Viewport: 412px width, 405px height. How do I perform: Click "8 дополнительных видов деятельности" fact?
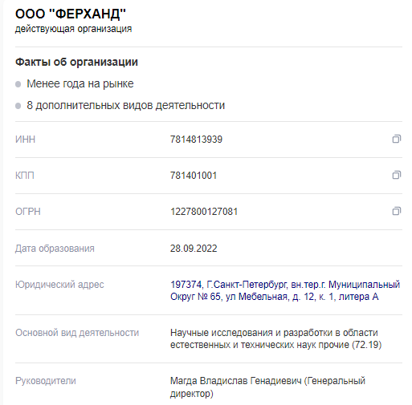(125, 105)
